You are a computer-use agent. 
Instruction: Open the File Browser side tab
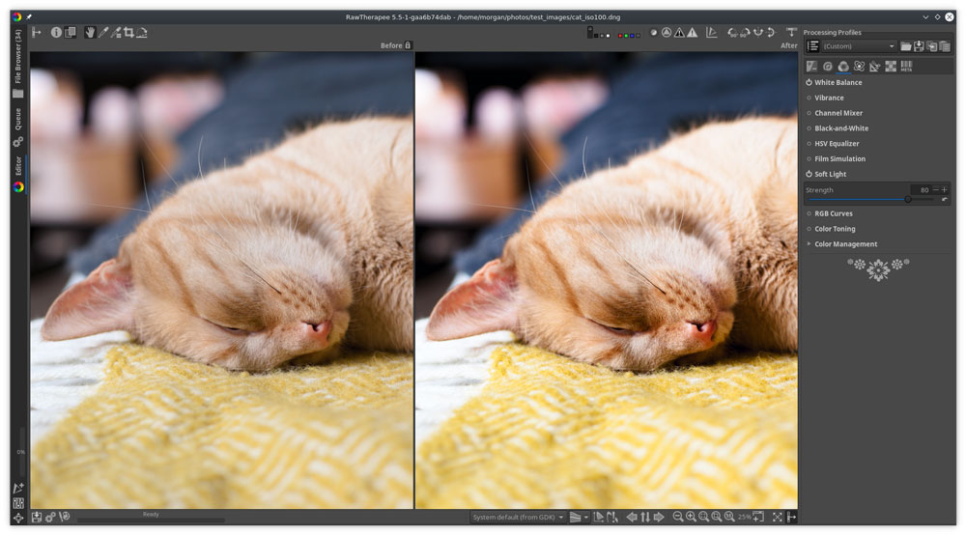(x=17, y=56)
